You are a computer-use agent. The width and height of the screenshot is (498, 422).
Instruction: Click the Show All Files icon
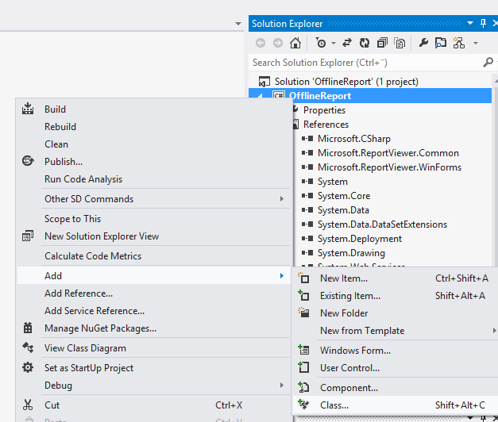(400, 43)
